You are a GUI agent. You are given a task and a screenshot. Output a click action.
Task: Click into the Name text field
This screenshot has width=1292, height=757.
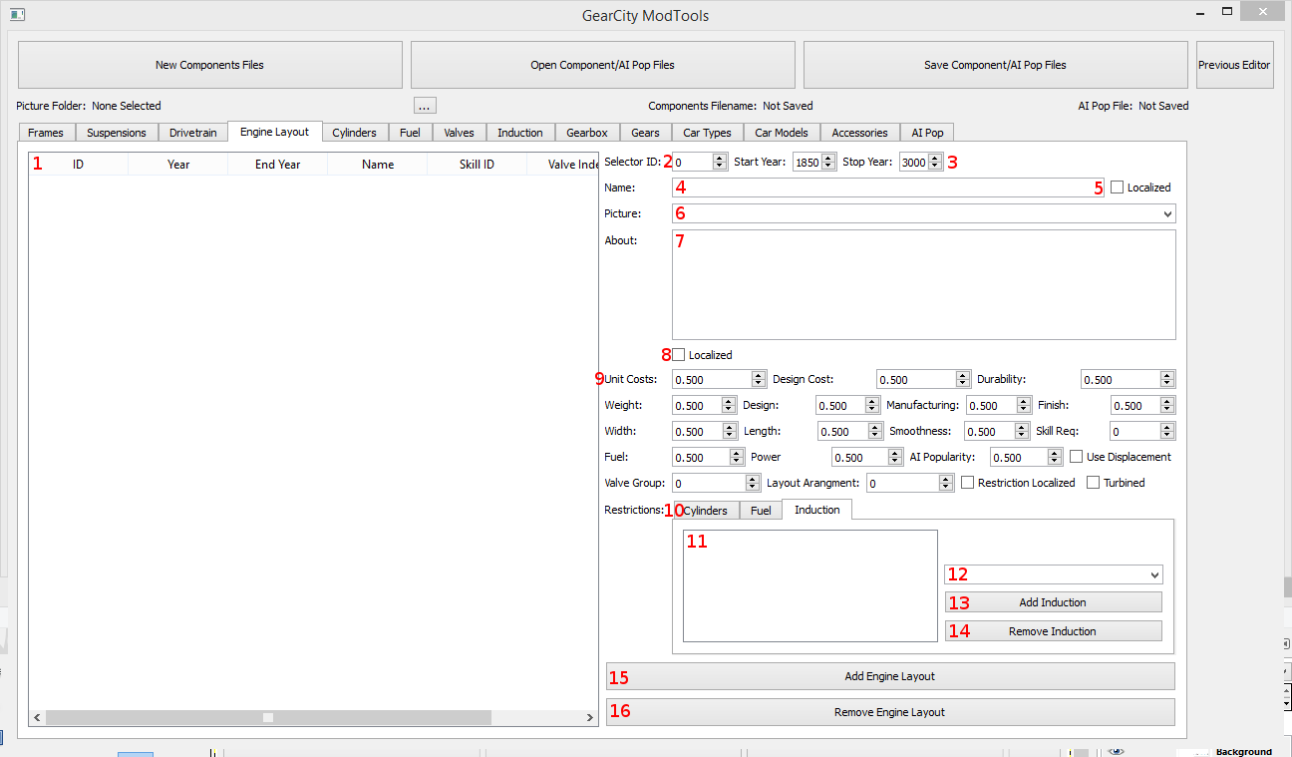[887, 188]
